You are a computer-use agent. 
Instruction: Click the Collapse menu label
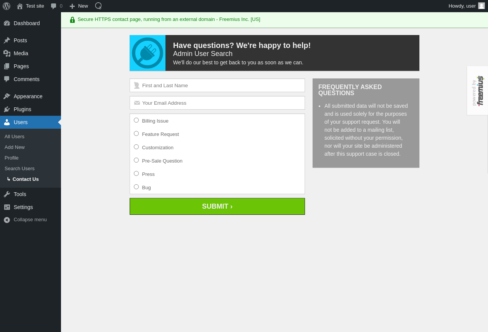tap(30, 219)
